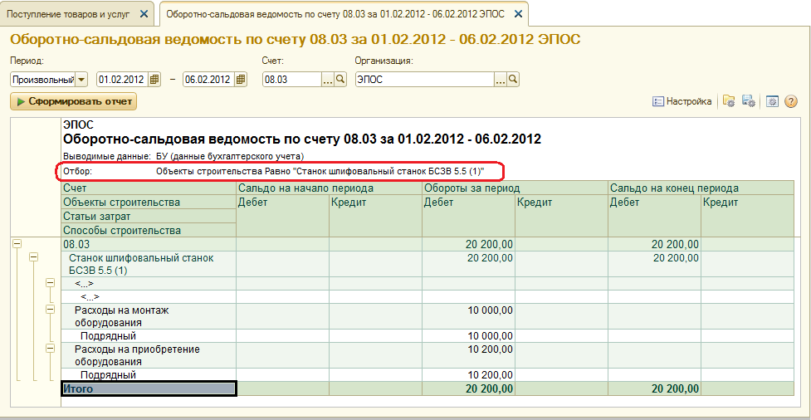
Task: Select Расходы на приобретение оборудования cell
Action: pos(149,355)
